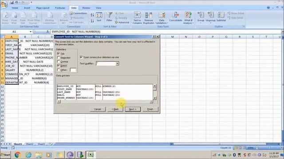Switch to Sheet3 tab

tap(41, 144)
